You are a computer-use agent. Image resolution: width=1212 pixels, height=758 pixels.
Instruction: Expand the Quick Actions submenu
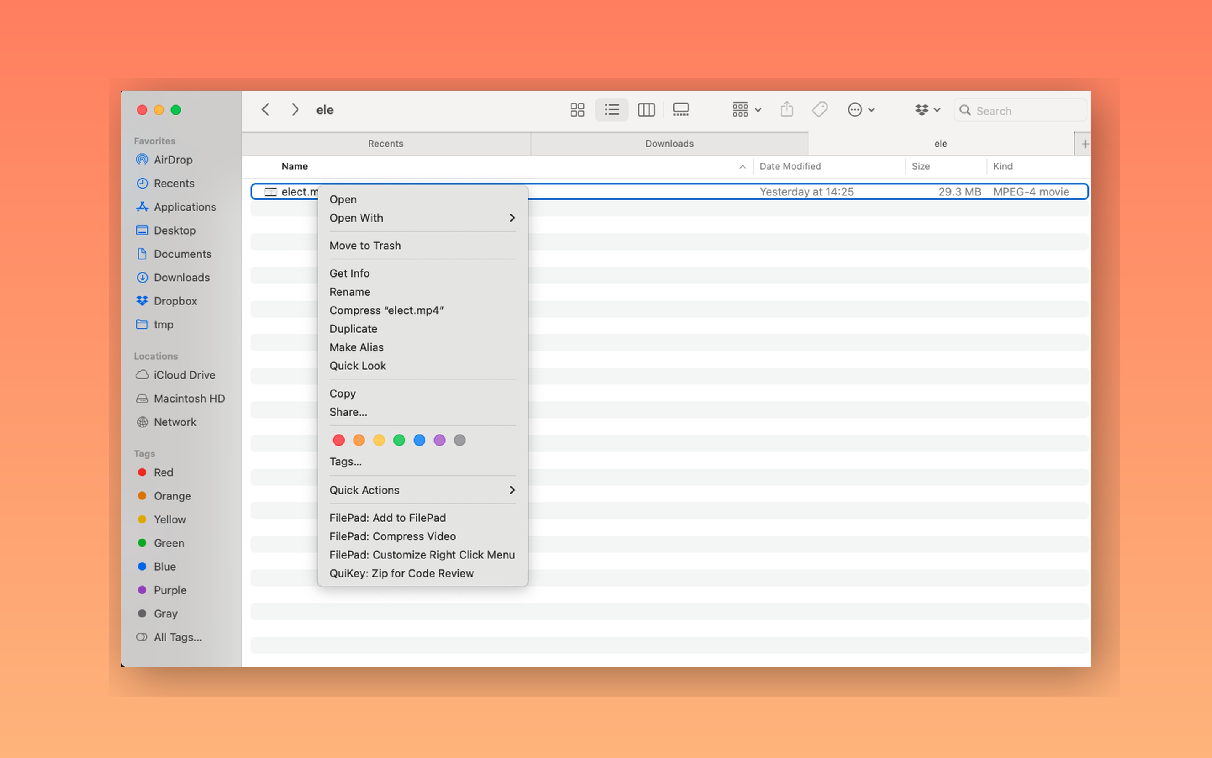364,490
